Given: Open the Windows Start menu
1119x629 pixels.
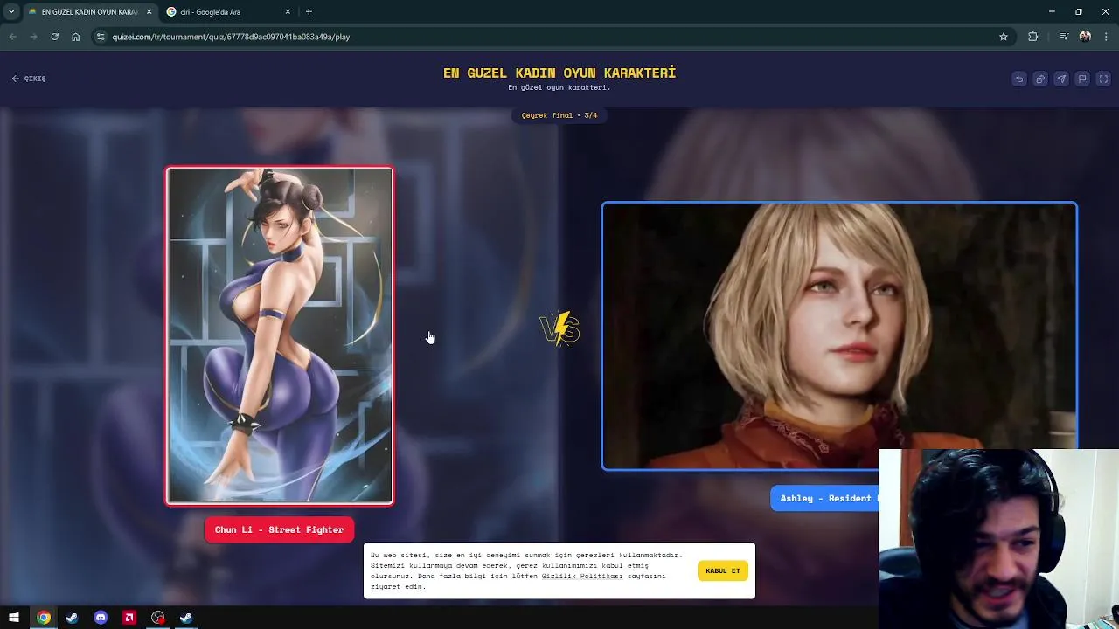Looking at the screenshot, I should pos(14,618).
